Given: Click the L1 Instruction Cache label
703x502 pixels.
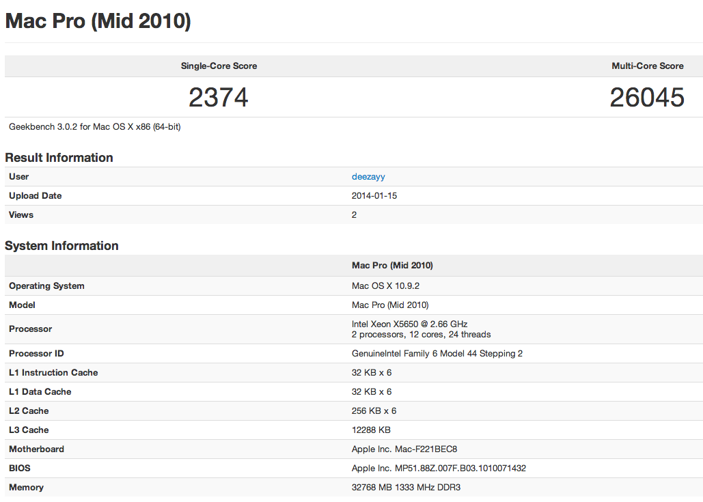Looking at the screenshot, I should click(x=53, y=373).
